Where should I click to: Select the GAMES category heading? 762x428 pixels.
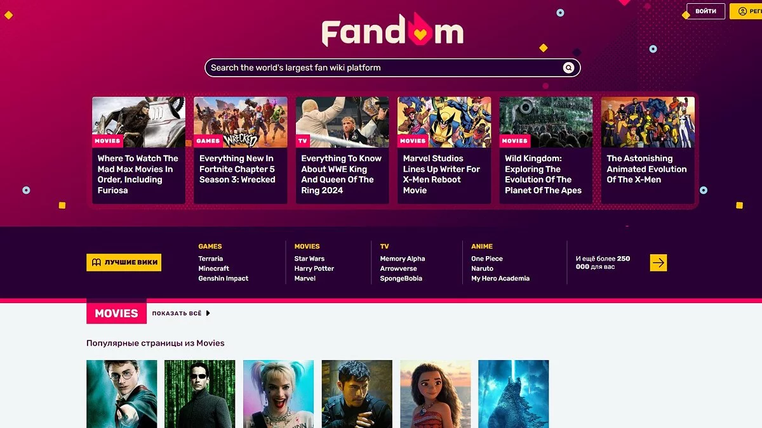pos(210,247)
